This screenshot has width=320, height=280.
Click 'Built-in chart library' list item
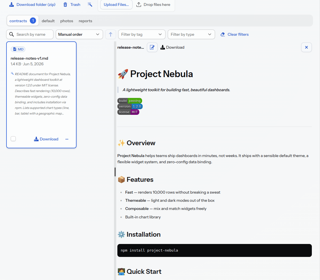click(x=143, y=217)
